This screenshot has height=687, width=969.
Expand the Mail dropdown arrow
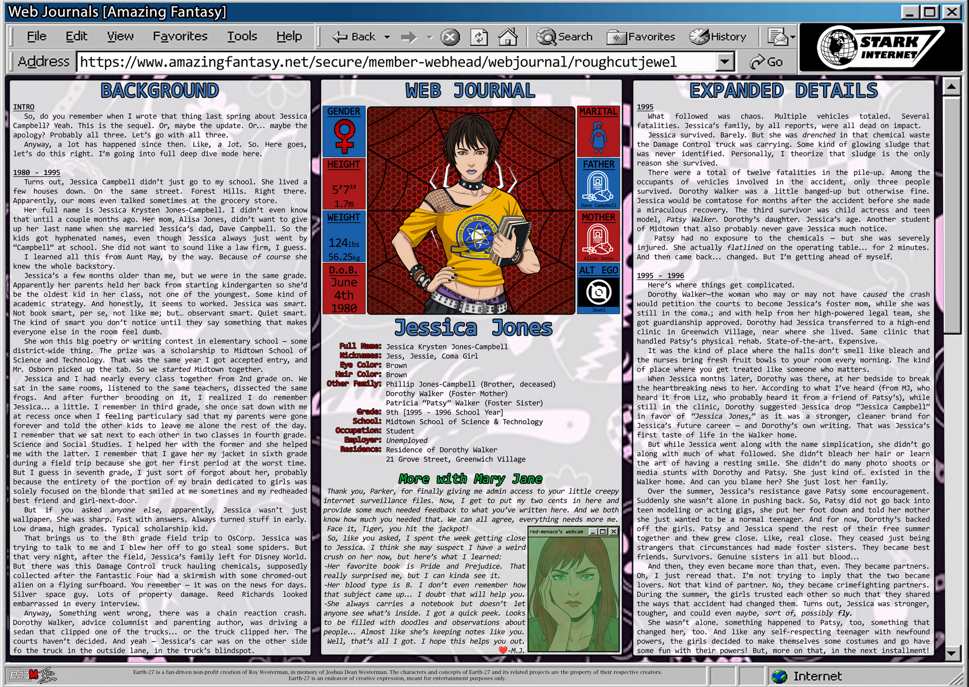pos(793,37)
